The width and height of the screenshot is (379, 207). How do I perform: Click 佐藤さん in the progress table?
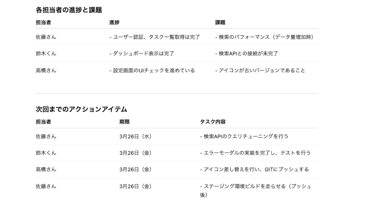coord(46,37)
